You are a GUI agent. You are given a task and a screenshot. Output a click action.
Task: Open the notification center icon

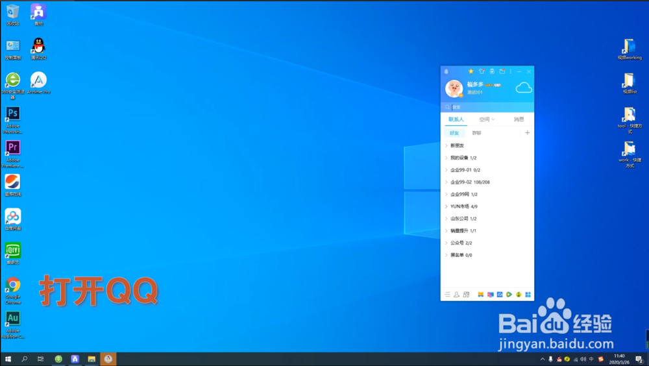coord(639,359)
